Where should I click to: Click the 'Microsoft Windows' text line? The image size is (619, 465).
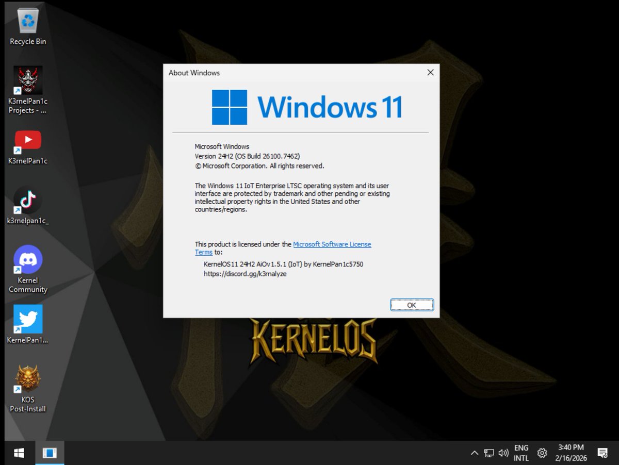coord(222,146)
